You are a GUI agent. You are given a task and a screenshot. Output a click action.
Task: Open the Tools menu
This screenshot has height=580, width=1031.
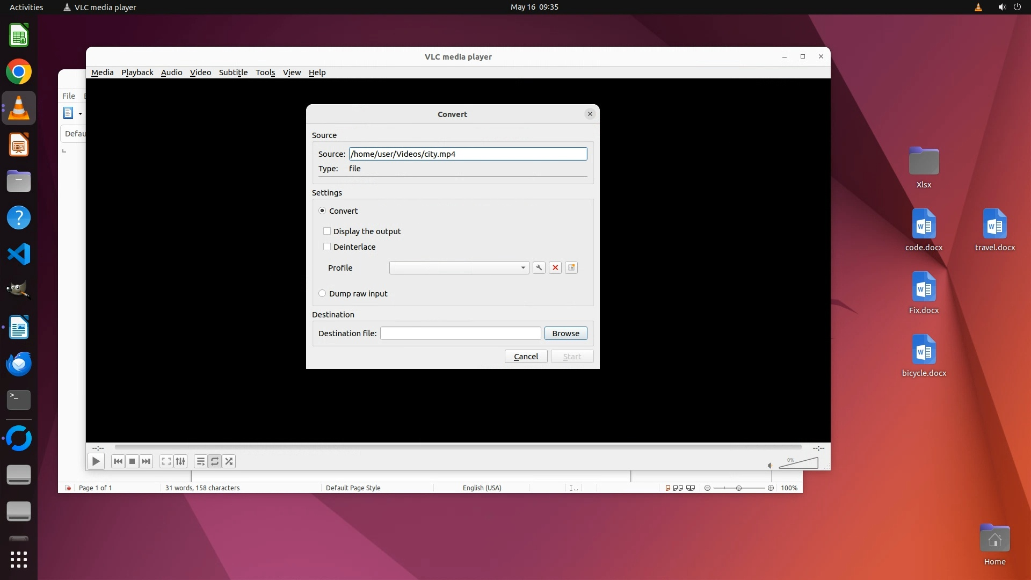[x=265, y=73]
